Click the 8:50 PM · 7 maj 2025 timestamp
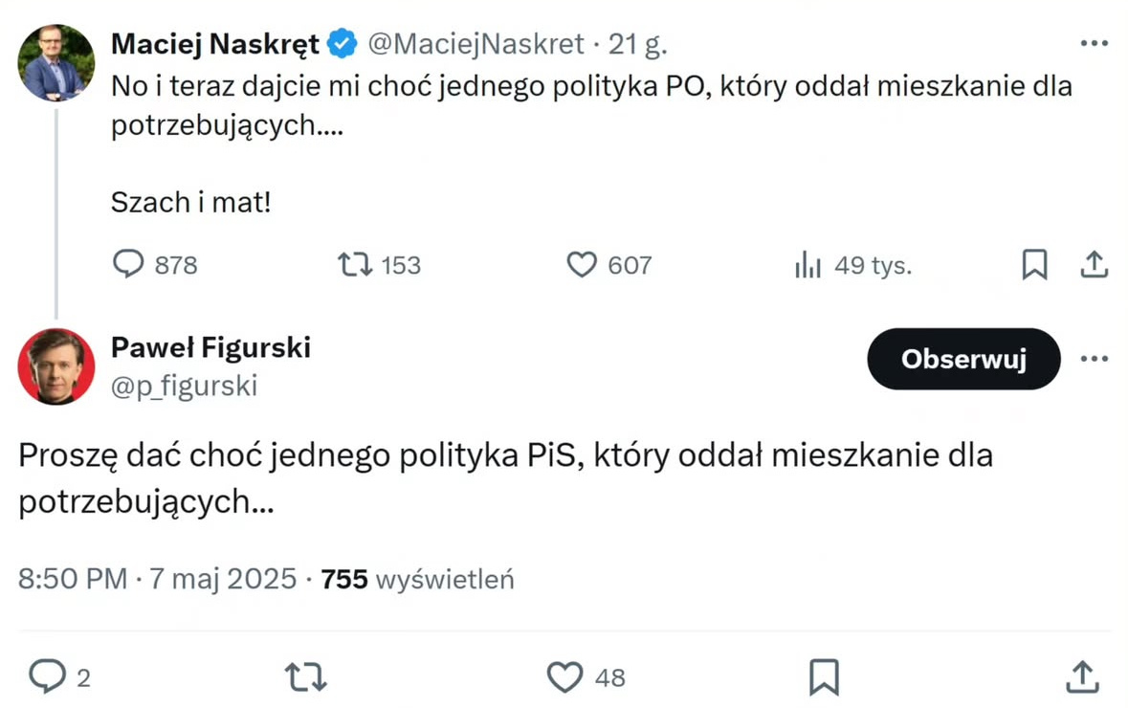The image size is (1128, 708). click(x=158, y=579)
